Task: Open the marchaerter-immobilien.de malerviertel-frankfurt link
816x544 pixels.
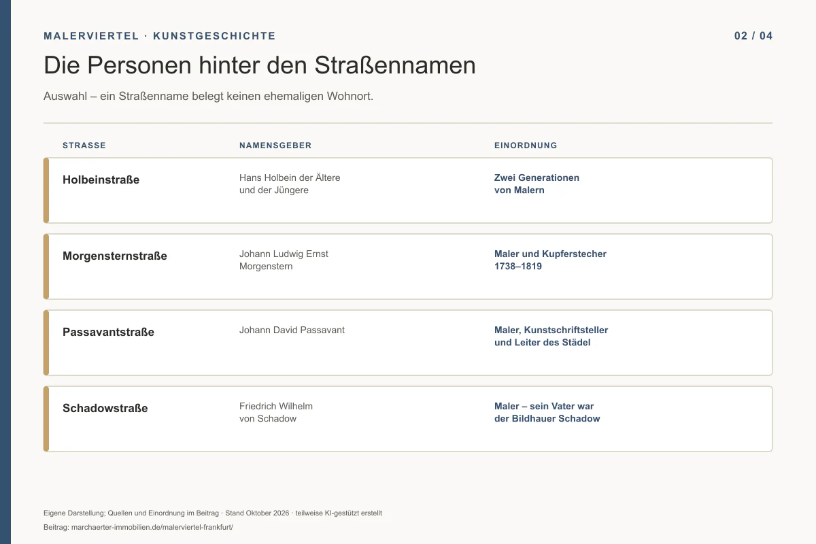Action: click(153, 527)
